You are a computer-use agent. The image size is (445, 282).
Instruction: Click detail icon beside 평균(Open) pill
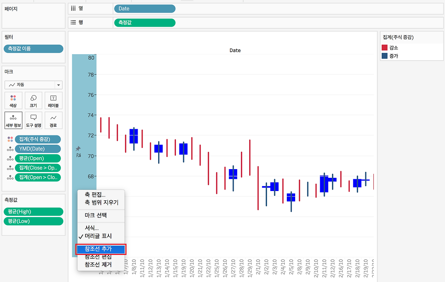point(10,158)
